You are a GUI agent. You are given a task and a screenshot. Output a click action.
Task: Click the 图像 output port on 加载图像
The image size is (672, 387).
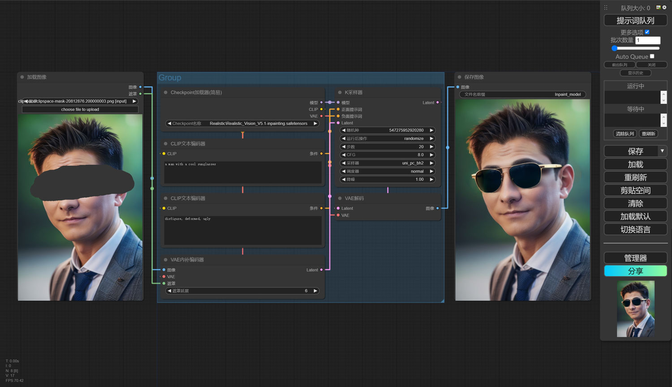tap(140, 87)
